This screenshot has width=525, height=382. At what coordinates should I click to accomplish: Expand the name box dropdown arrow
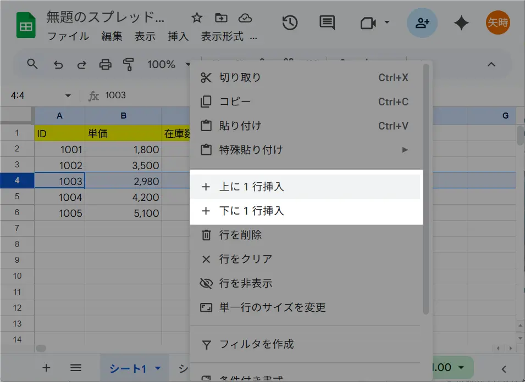(x=68, y=95)
